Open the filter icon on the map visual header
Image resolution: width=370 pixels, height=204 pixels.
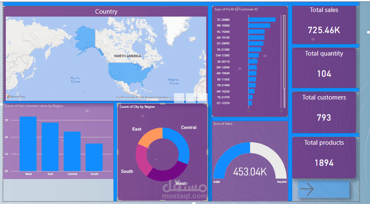click(179, 98)
